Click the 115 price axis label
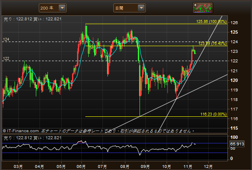 234,128
